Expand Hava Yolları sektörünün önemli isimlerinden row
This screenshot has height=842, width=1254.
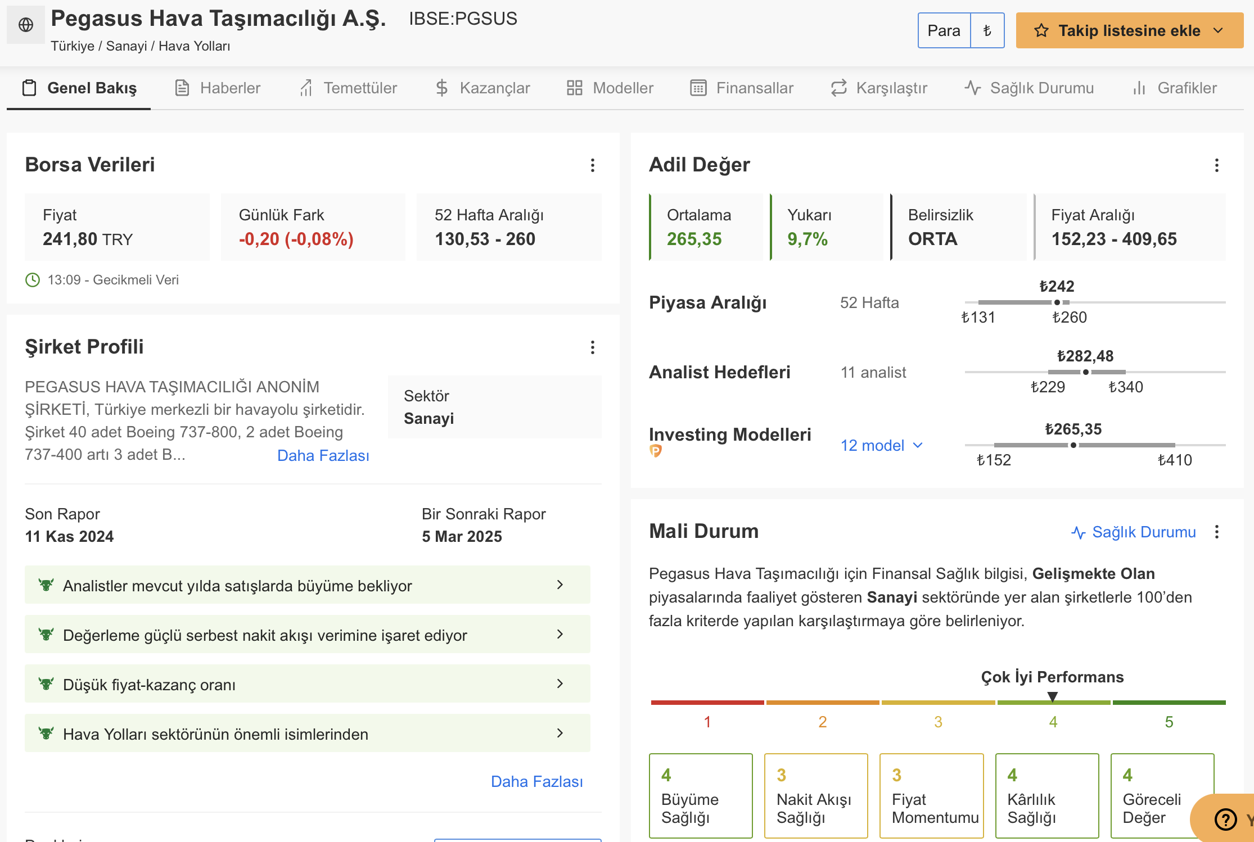tap(308, 733)
